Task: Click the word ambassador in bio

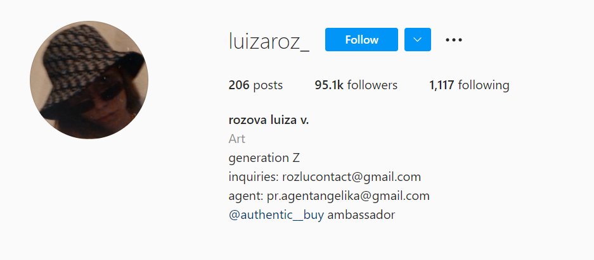Action: pos(361,215)
